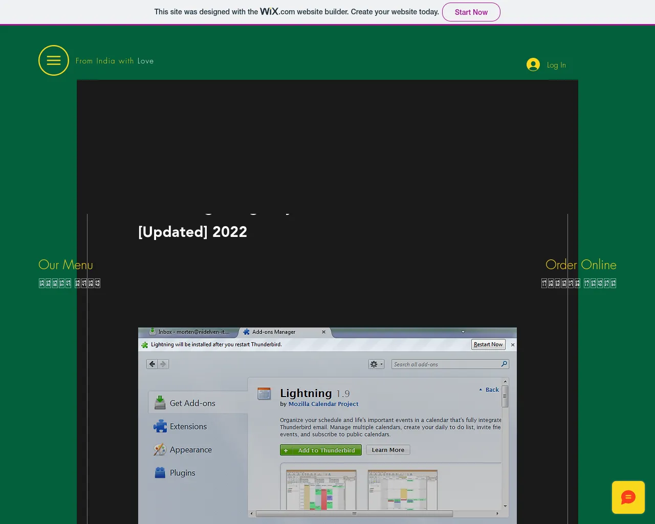Open the Our Menu link
This screenshot has height=524, width=655.
tap(66, 265)
